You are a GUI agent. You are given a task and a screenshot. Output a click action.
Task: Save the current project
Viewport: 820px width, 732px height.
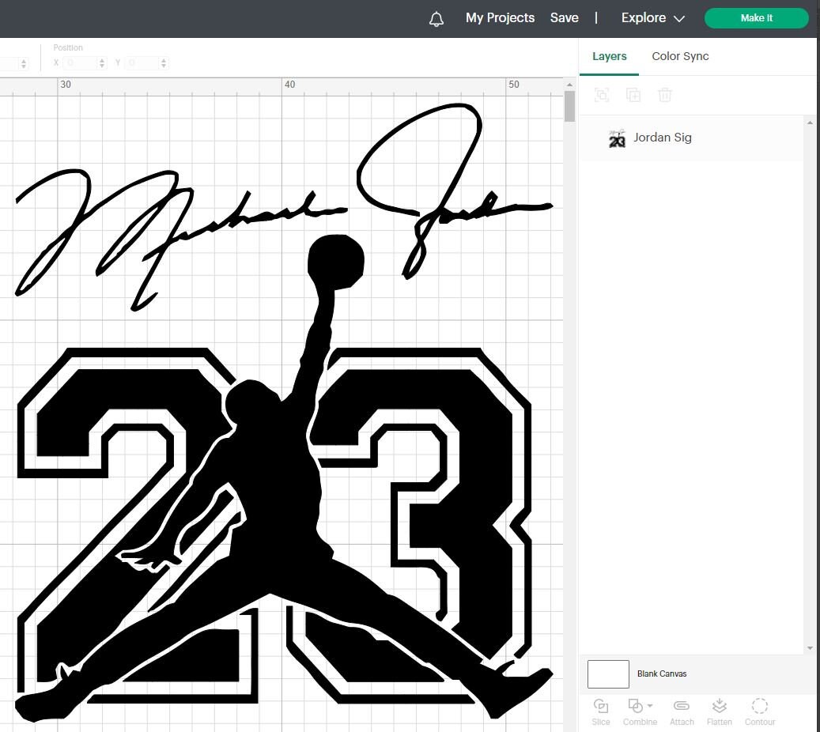[x=564, y=17]
